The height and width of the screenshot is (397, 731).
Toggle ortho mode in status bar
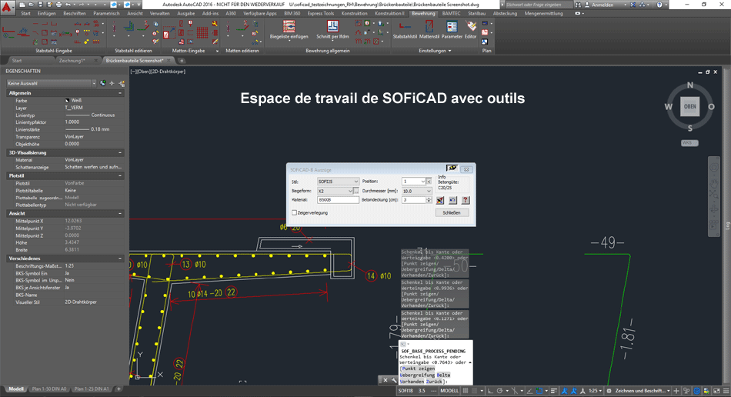pyautogui.click(x=490, y=391)
